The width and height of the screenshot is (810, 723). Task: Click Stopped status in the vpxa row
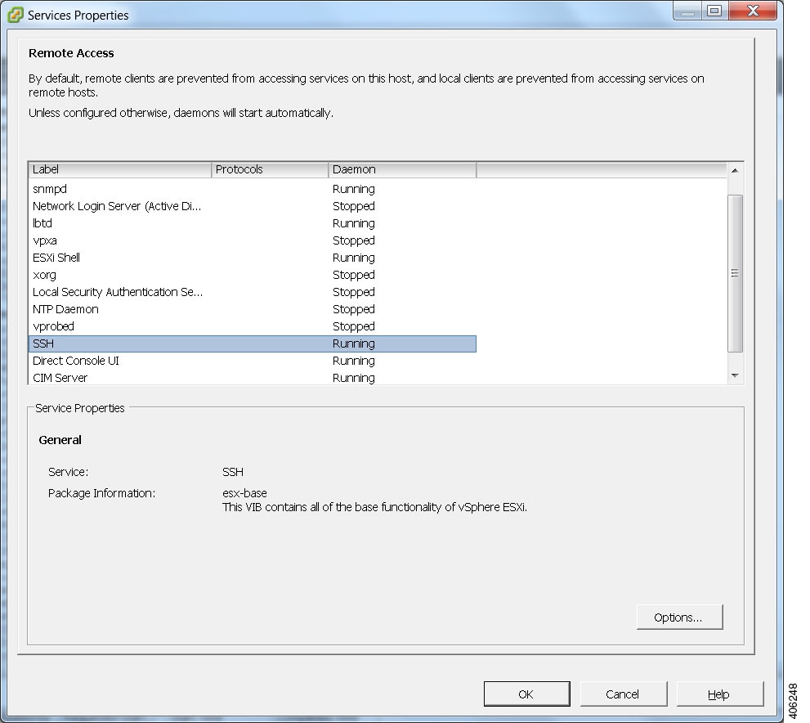[354, 240]
